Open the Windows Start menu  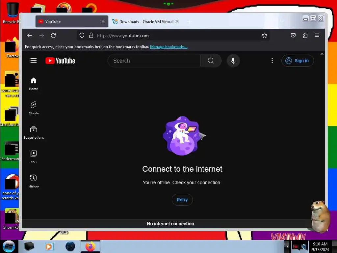(9, 246)
